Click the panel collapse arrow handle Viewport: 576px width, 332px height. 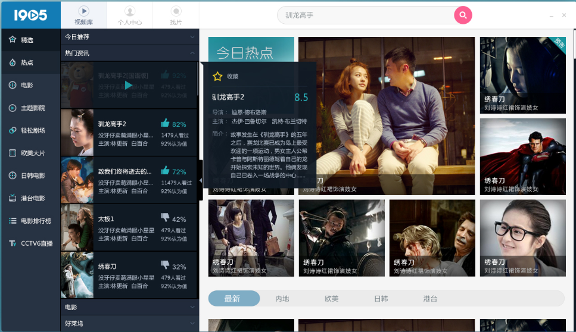click(201, 180)
